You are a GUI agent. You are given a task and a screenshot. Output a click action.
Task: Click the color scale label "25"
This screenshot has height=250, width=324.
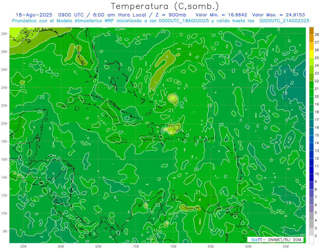click(317, 58)
